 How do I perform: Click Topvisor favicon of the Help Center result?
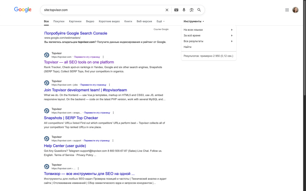tap(47, 139)
